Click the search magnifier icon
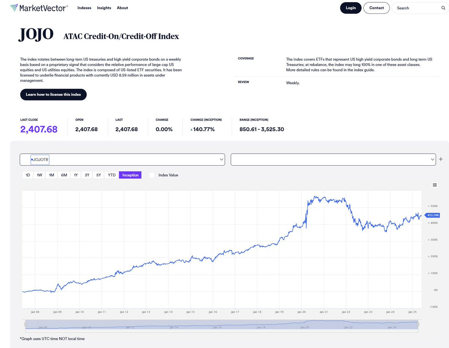The width and height of the screenshot is (449, 348). coord(443,8)
